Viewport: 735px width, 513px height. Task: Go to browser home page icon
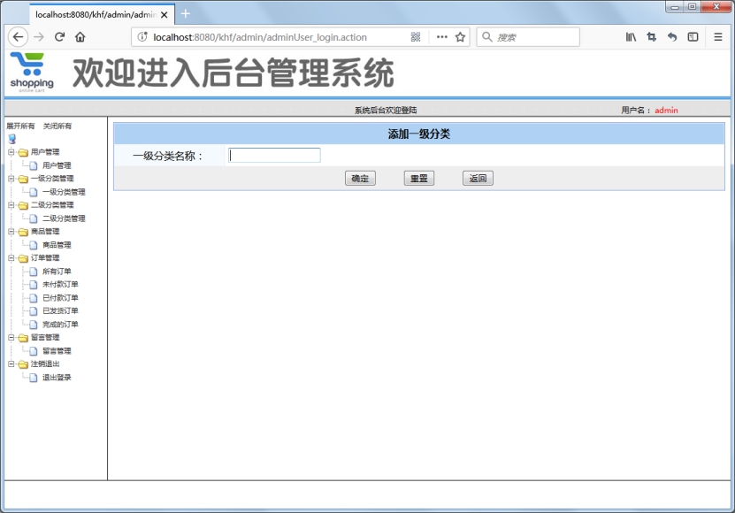(80, 37)
